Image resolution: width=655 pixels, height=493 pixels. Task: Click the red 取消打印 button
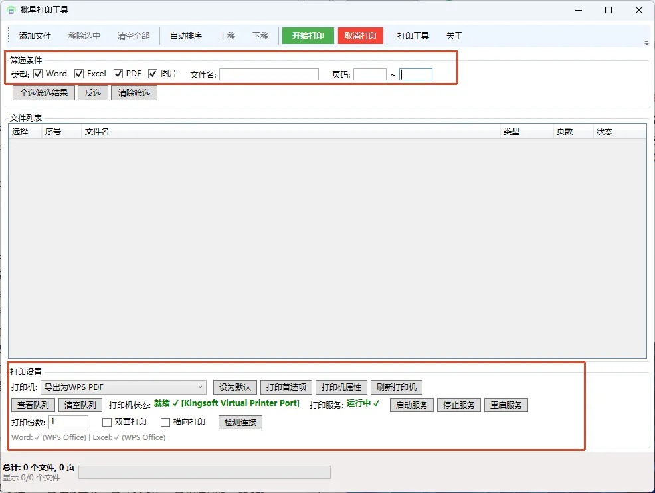point(361,35)
